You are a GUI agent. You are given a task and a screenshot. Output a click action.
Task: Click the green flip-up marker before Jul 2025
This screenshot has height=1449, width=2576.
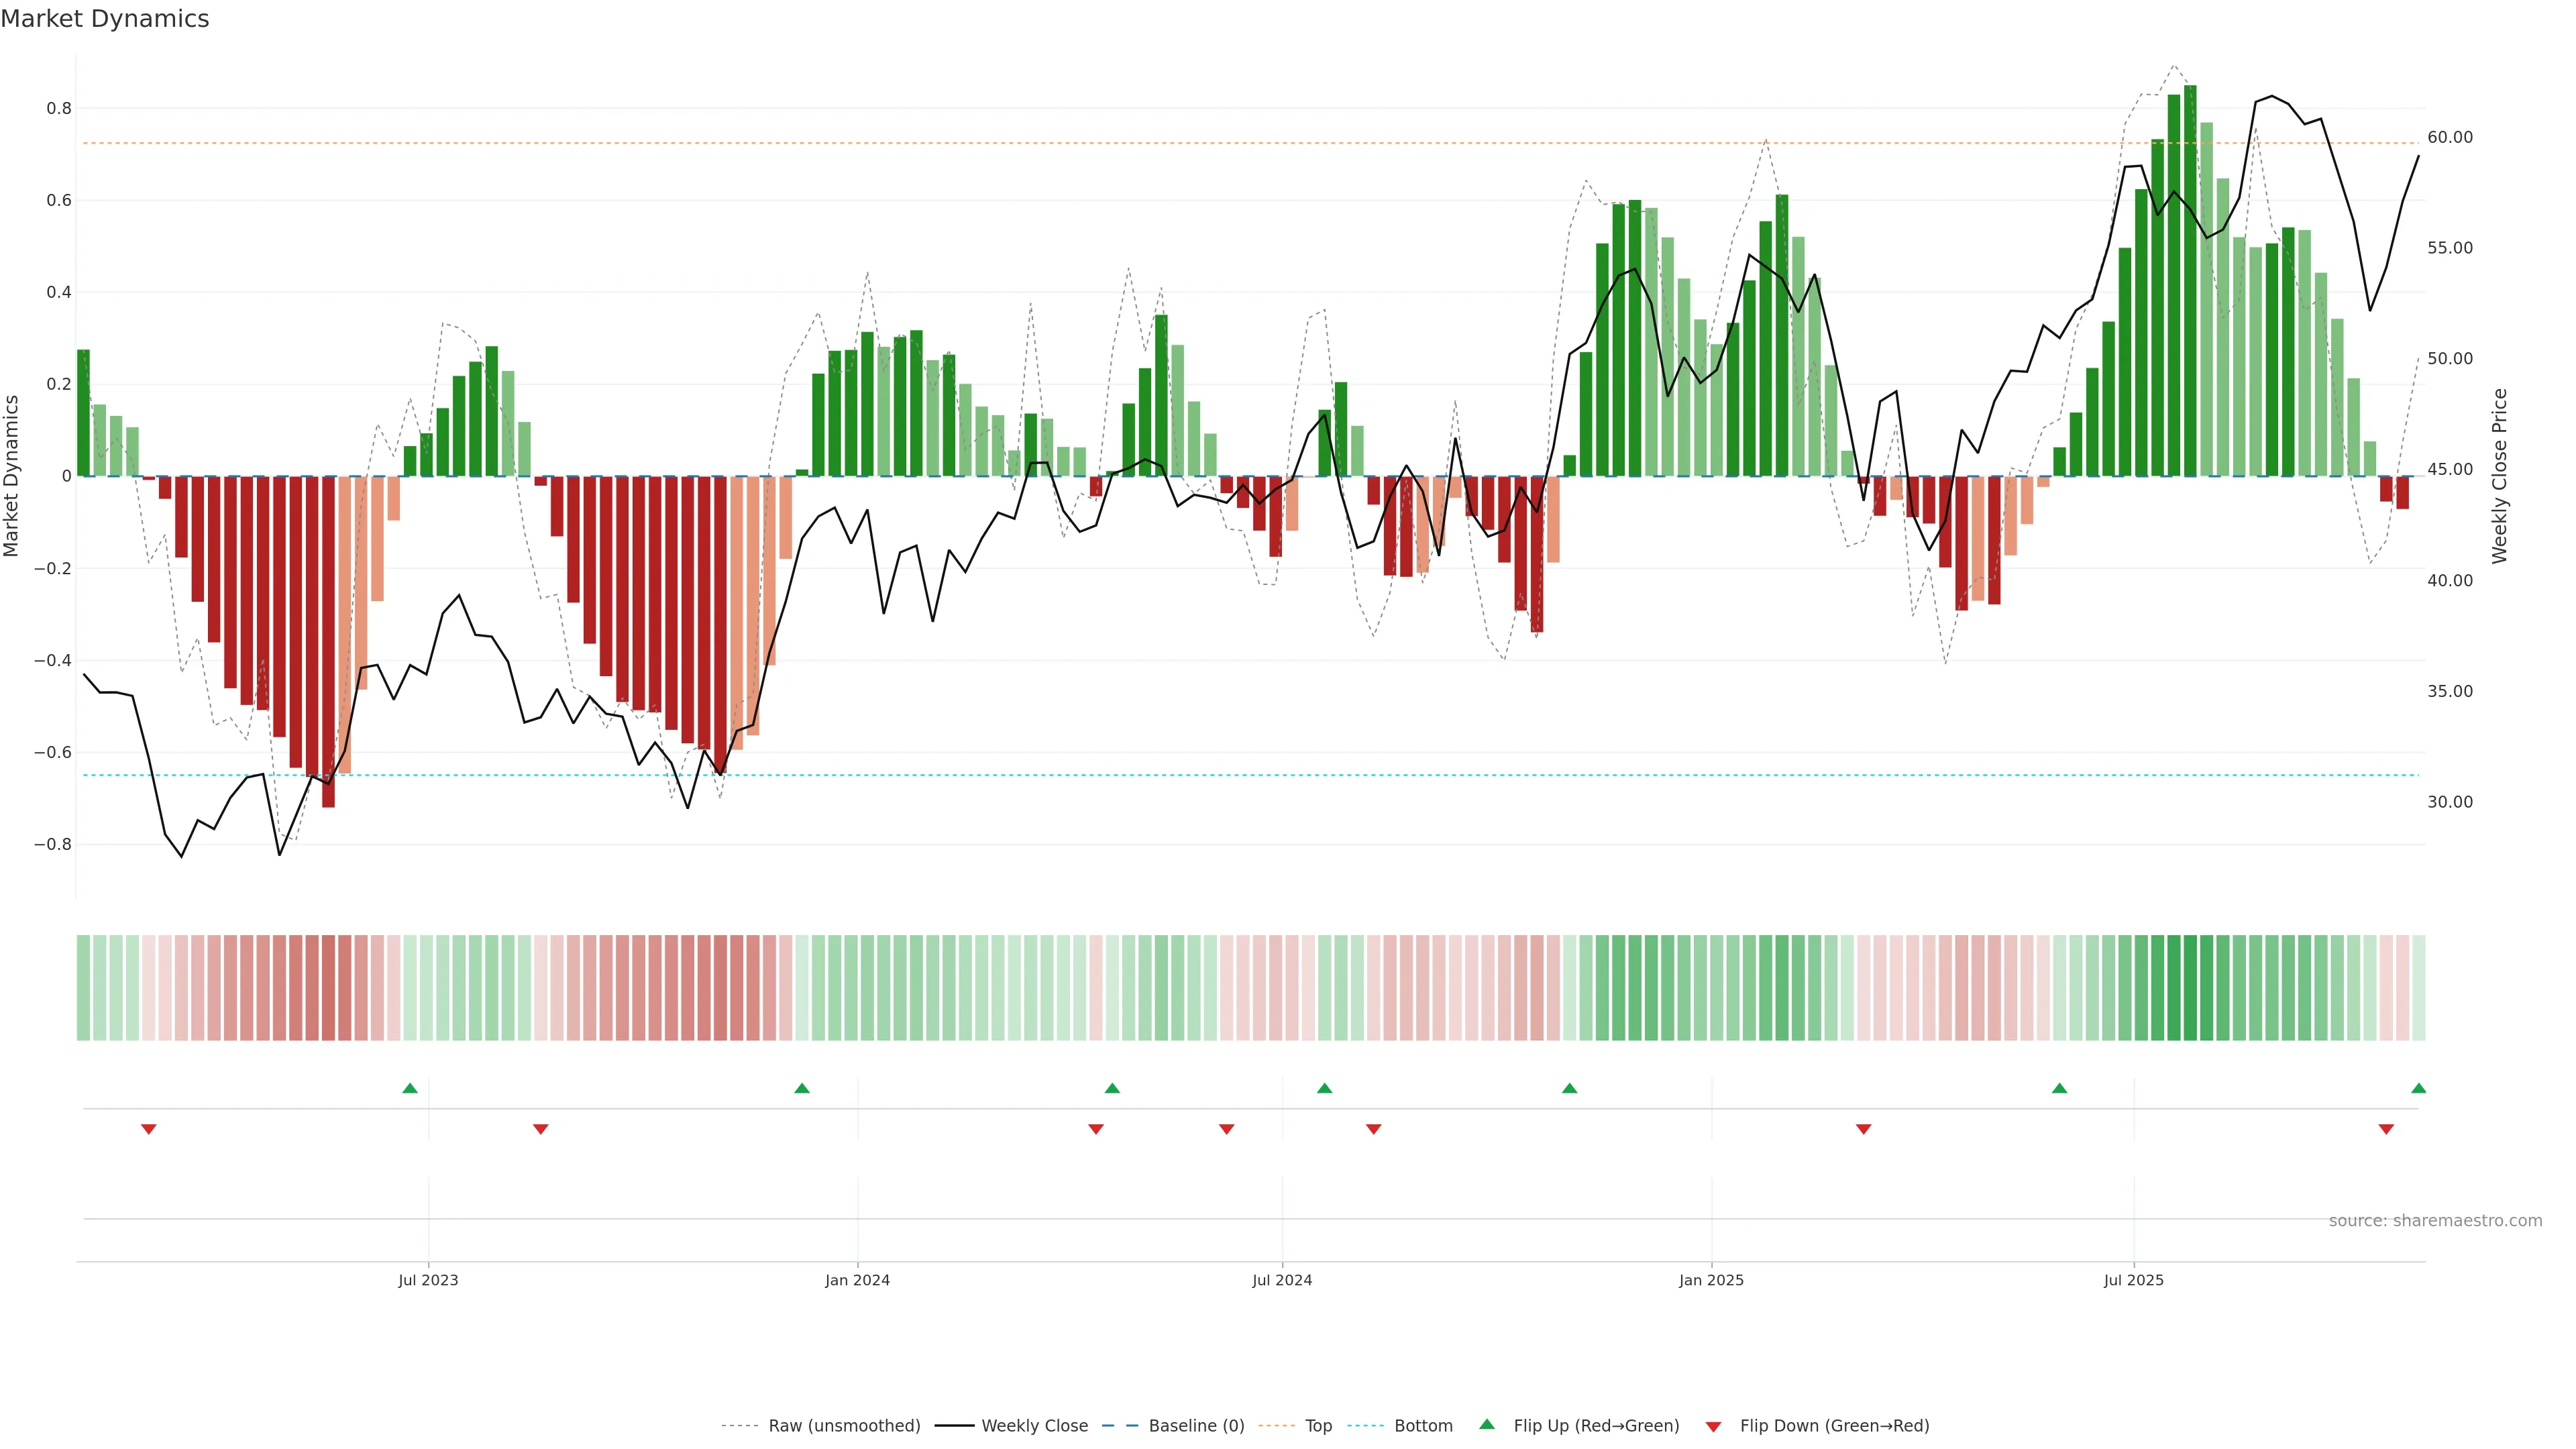click(x=2059, y=1088)
